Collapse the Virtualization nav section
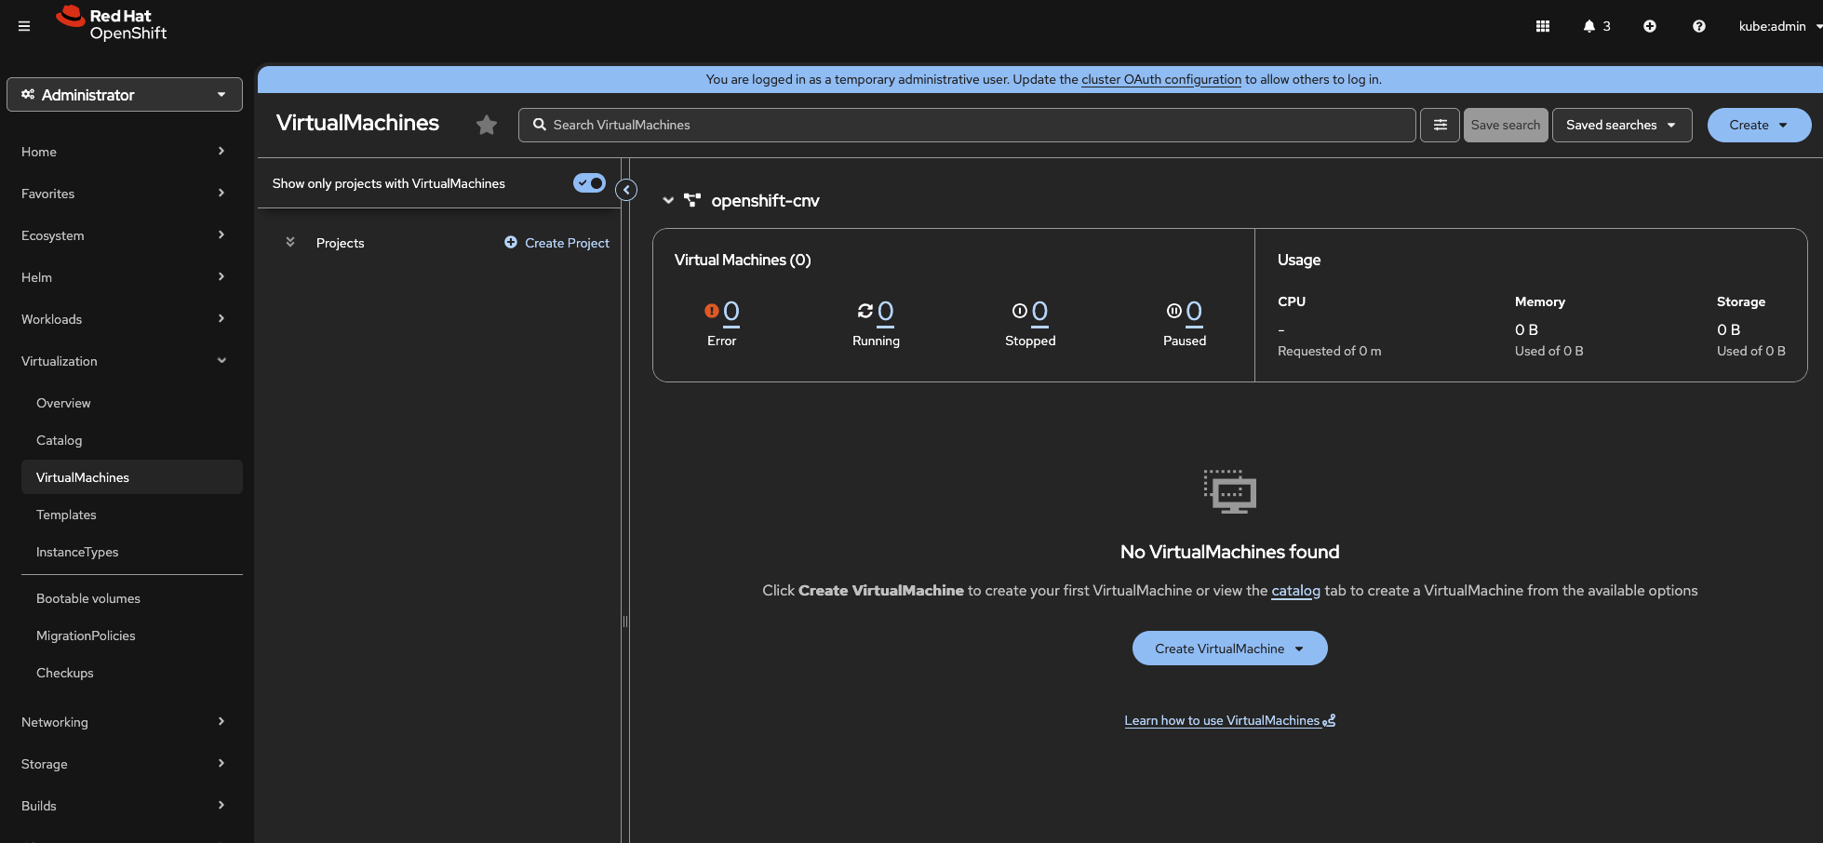This screenshot has height=843, width=1823. coord(125,361)
